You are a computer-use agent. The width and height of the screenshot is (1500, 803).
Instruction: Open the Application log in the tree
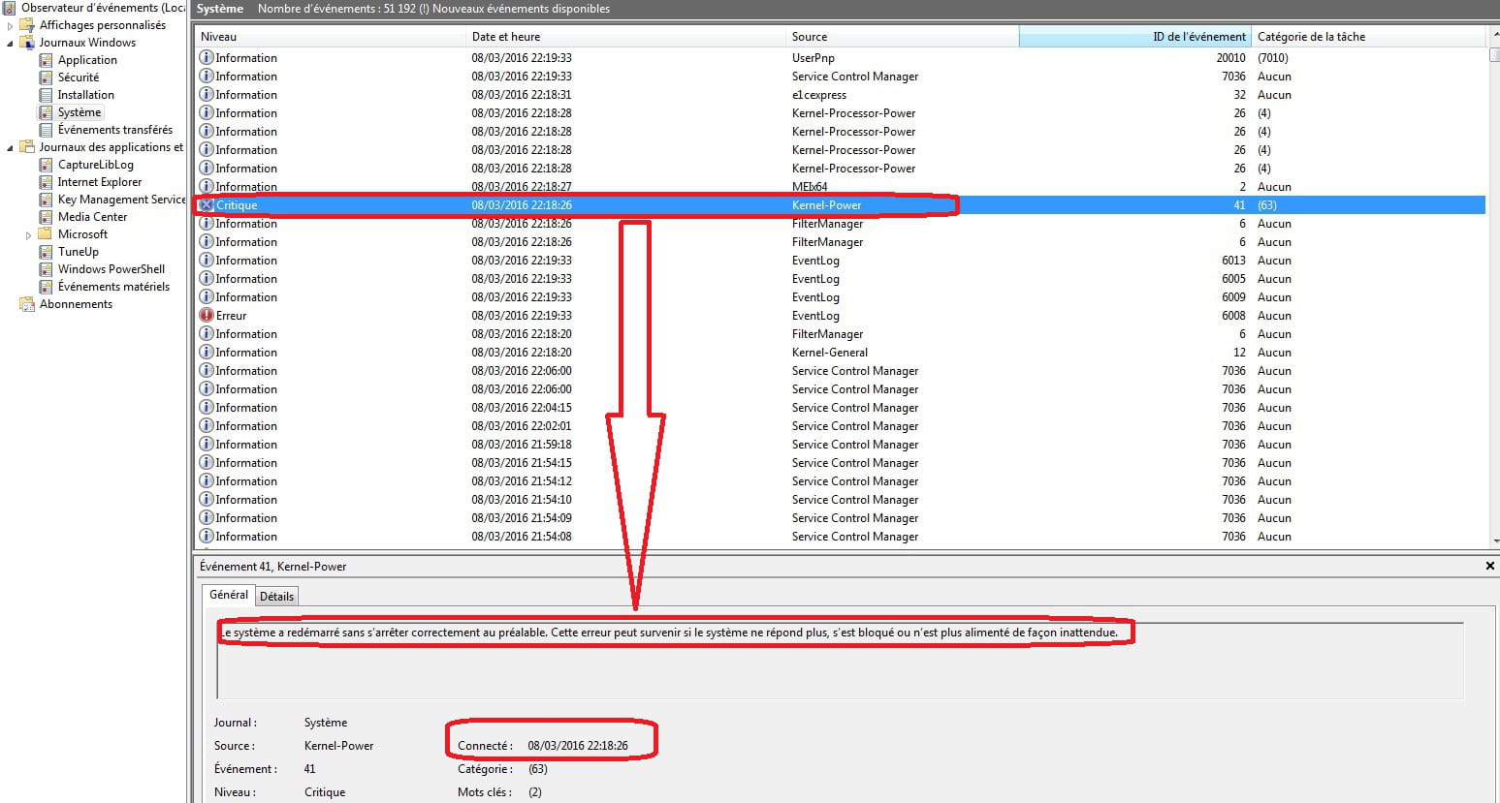[86, 60]
